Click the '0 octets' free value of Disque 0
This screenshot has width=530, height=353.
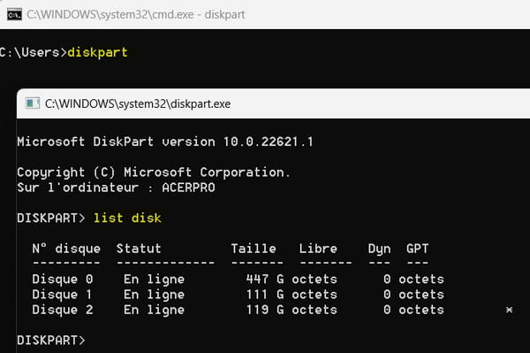pyautogui.click(x=413, y=280)
